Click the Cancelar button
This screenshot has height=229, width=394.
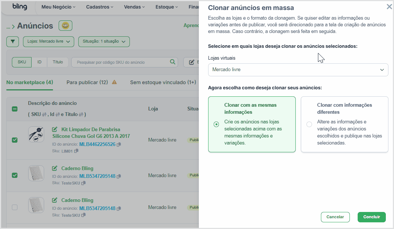tap(335, 217)
